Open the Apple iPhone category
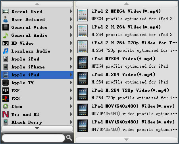The width and height of the screenshot is (179, 144). click(37, 67)
